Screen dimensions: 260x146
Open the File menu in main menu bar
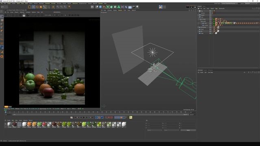coord(2,4)
